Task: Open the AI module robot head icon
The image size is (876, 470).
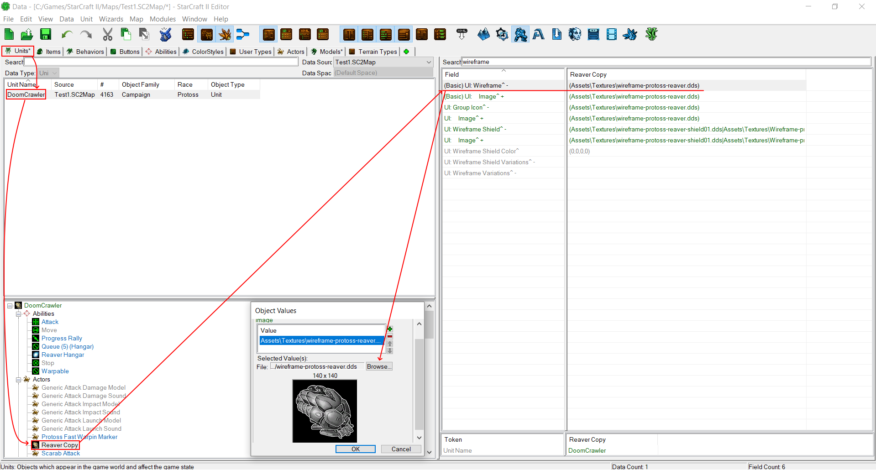Action: [575, 34]
